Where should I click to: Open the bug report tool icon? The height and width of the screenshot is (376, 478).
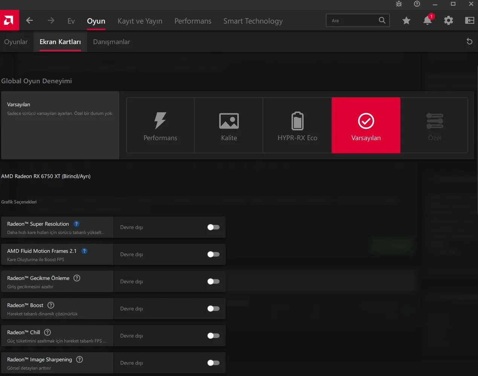(x=399, y=4)
